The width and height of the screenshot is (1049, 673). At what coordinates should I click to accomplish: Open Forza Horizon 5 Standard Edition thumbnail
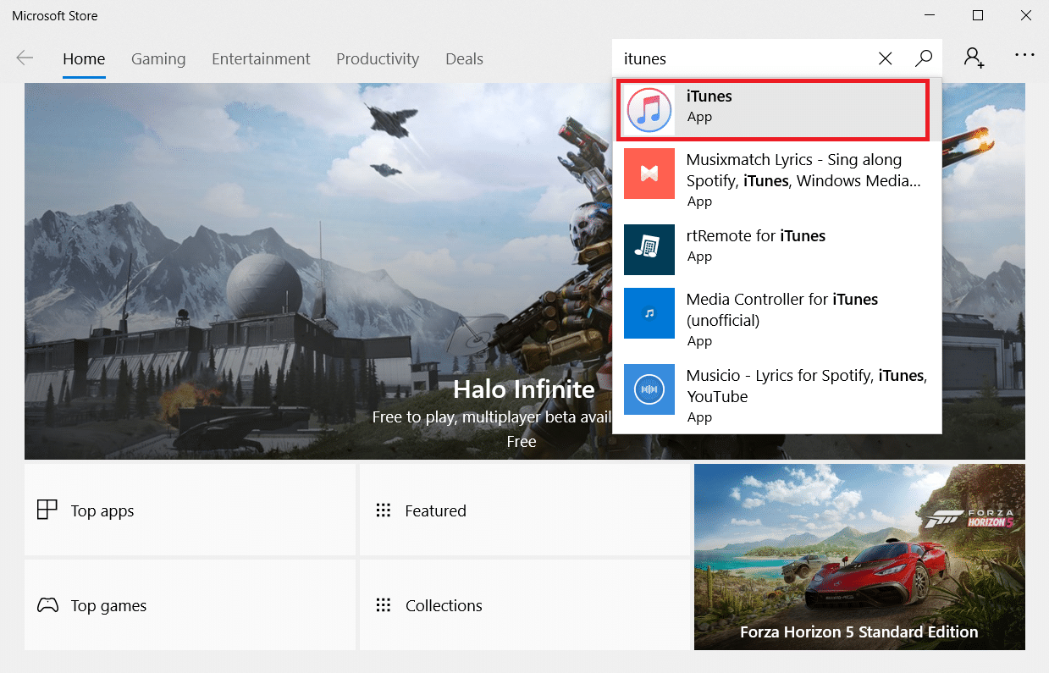click(859, 556)
